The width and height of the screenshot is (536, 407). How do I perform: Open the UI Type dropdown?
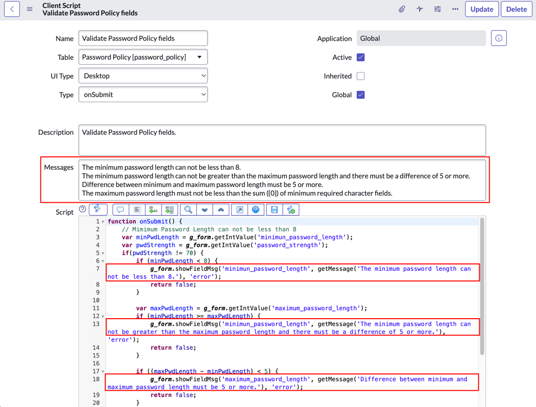pyautogui.click(x=143, y=76)
